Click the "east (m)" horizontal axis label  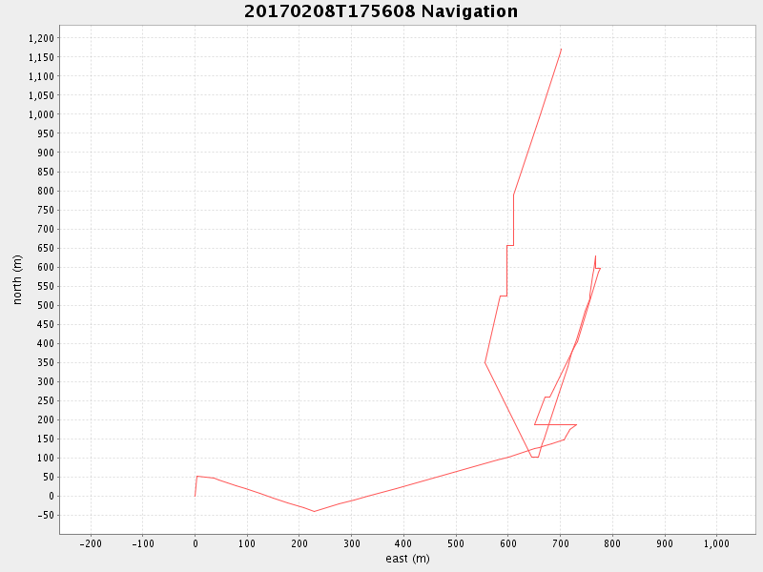(407, 559)
